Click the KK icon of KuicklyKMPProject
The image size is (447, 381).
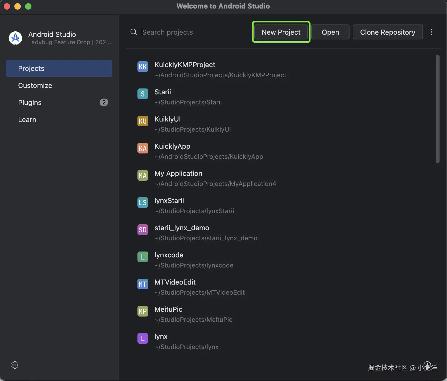click(143, 67)
